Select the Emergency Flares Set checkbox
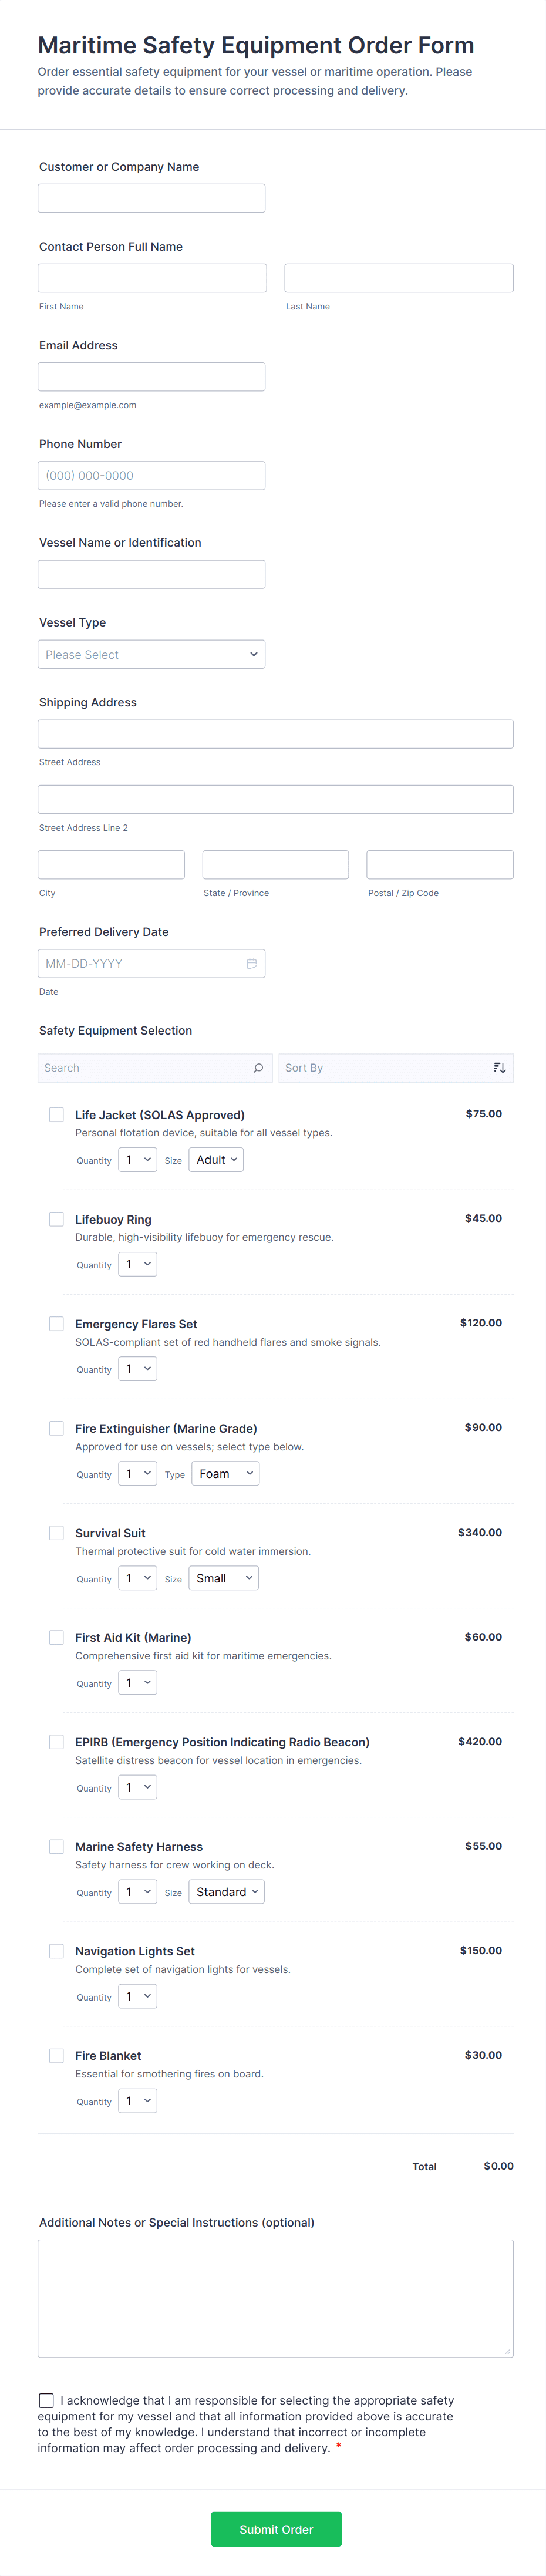 coord(57,1324)
